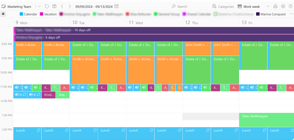Open the purple K... event on Thursday
The height and width of the screenshot is (140, 294).
[x=215, y=88]
